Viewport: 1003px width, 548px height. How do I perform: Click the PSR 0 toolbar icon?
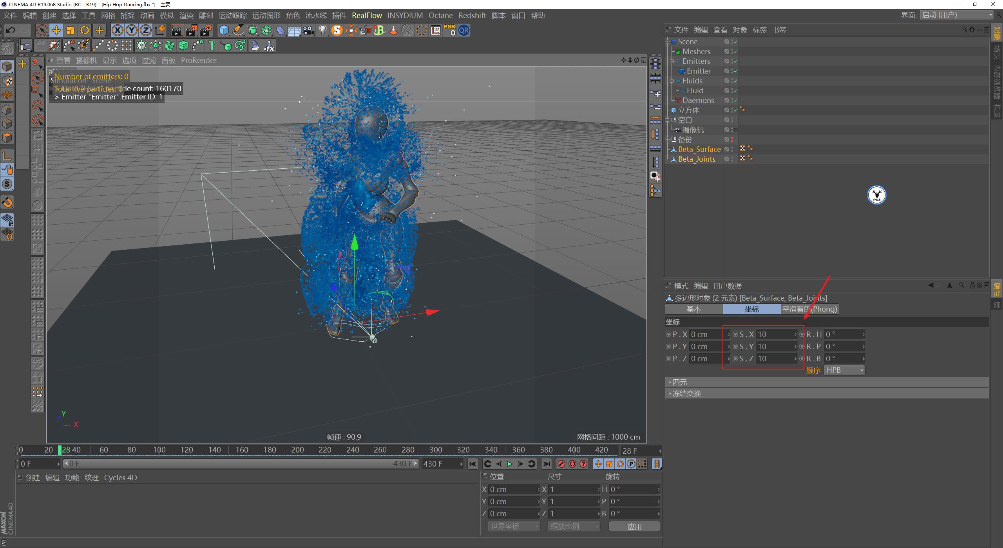point(450,30)
